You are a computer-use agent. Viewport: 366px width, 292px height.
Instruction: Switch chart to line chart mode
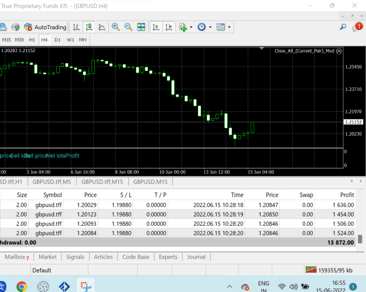pyautogui.click(x=102, y=27)
